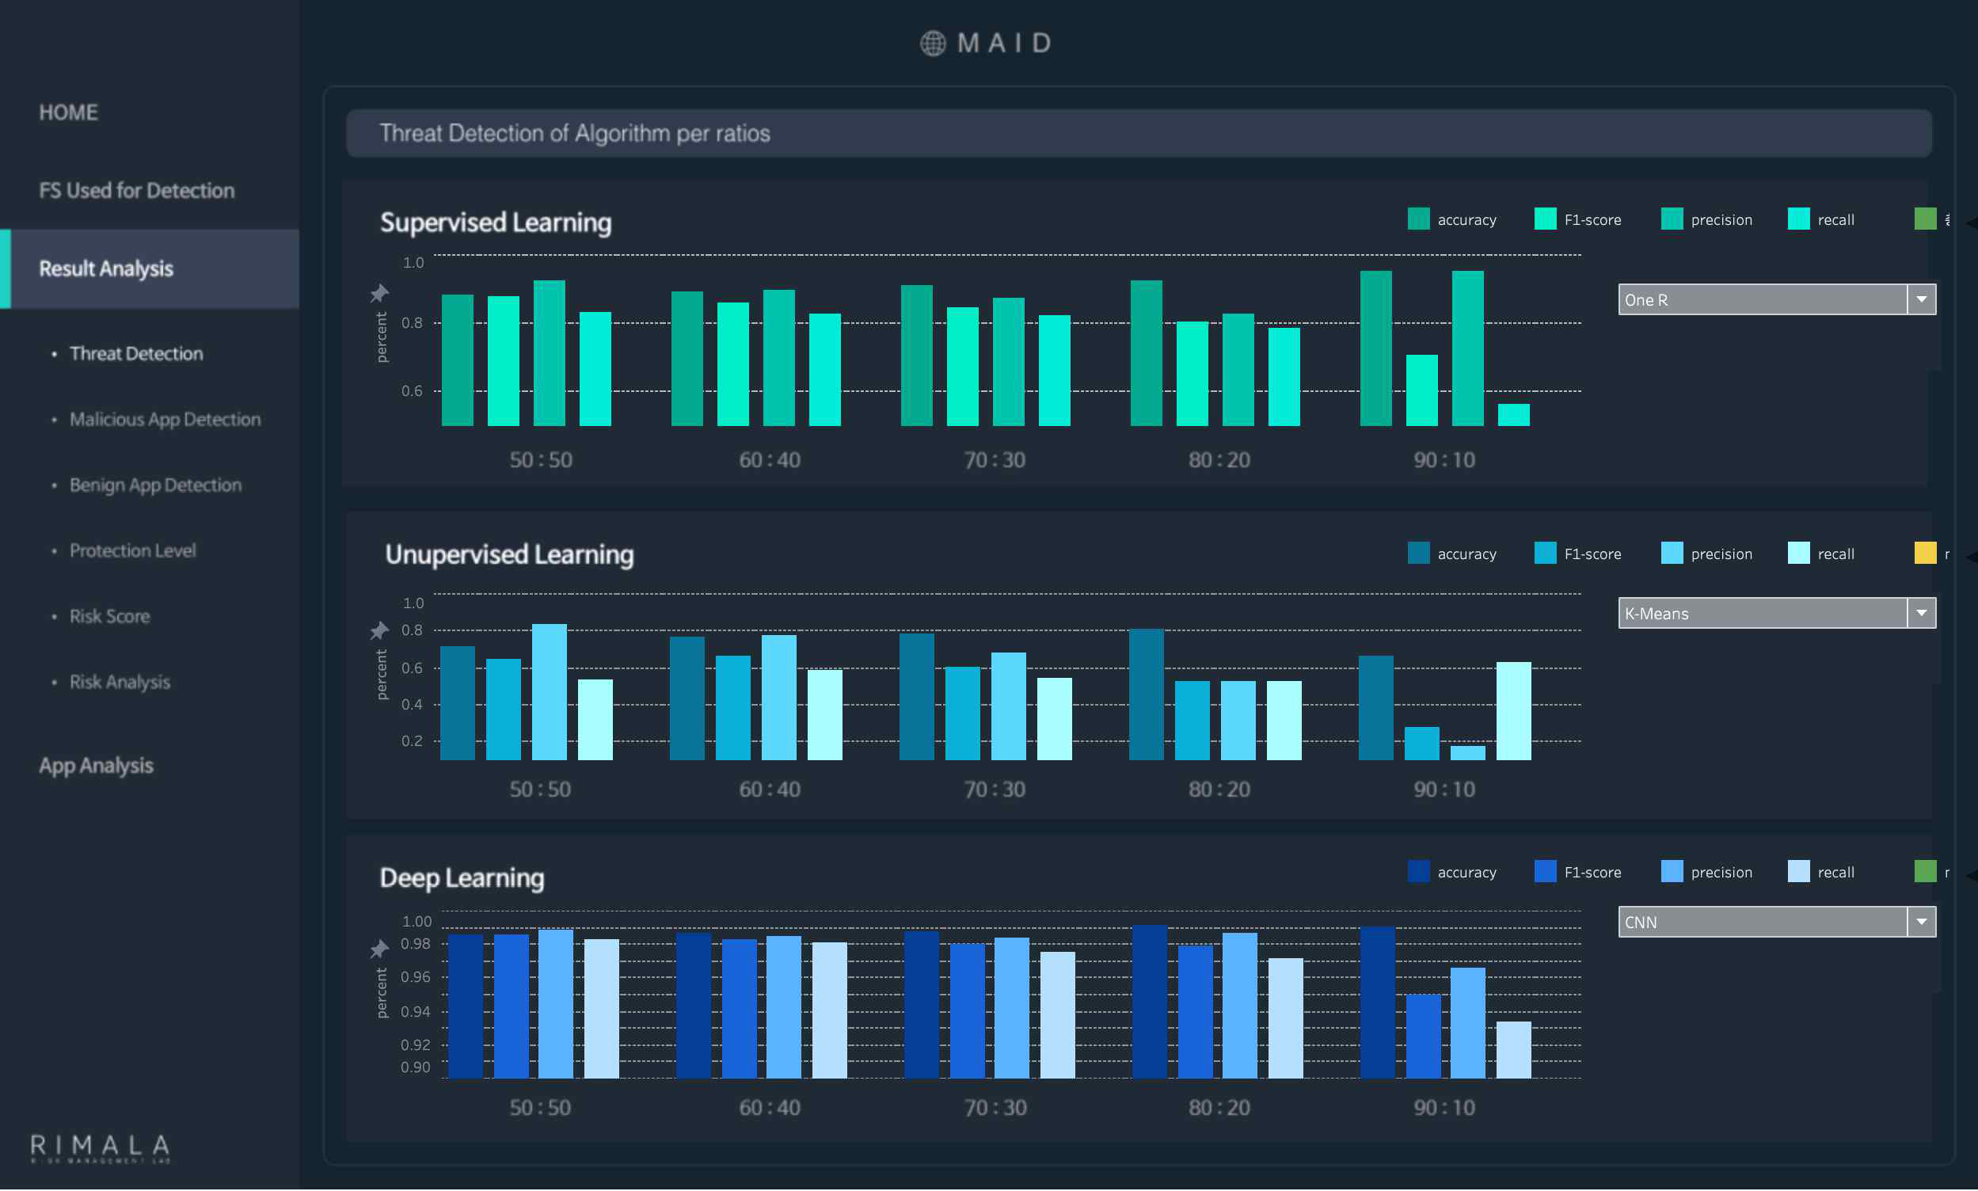Open FS Used for Detection menu
The height and width of the screenshot is (1191, 1978).
pyautogui.click(x=137, y=191)
